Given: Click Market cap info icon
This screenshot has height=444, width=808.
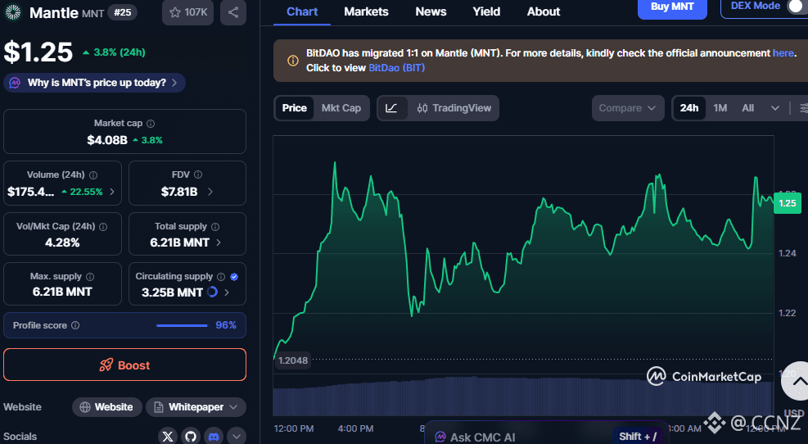Looking at the screenshot, I should pyautogui.click(x=151, y=124).
